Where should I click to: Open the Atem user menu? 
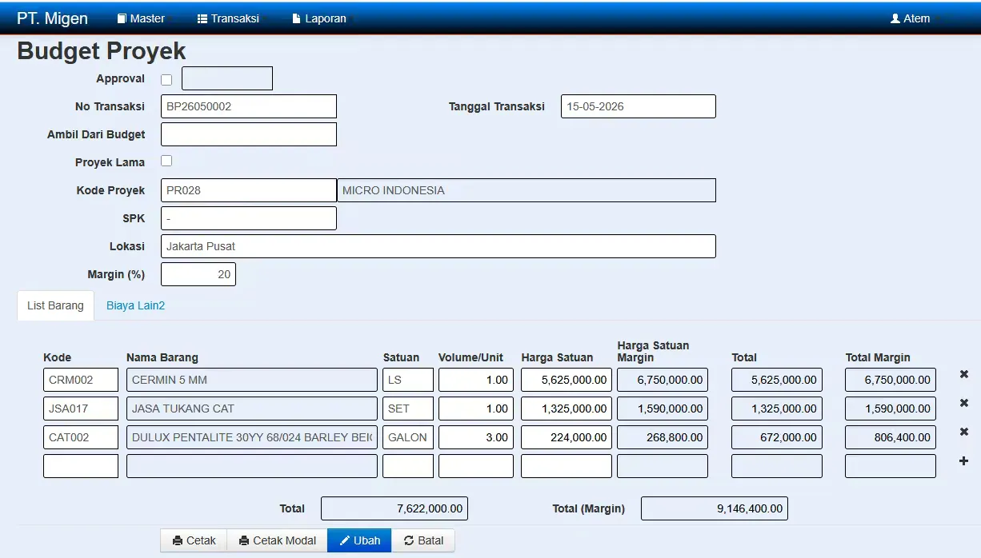pyautogui.click(x=911, y=18)
